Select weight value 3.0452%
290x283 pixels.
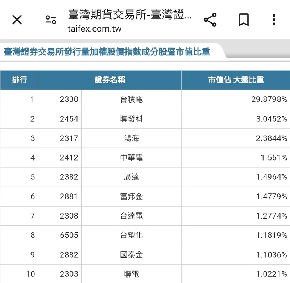tap(272, 119)
